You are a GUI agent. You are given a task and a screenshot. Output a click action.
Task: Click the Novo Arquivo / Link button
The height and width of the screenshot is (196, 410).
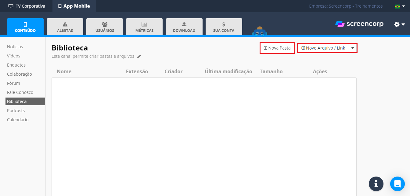point(323,48)
